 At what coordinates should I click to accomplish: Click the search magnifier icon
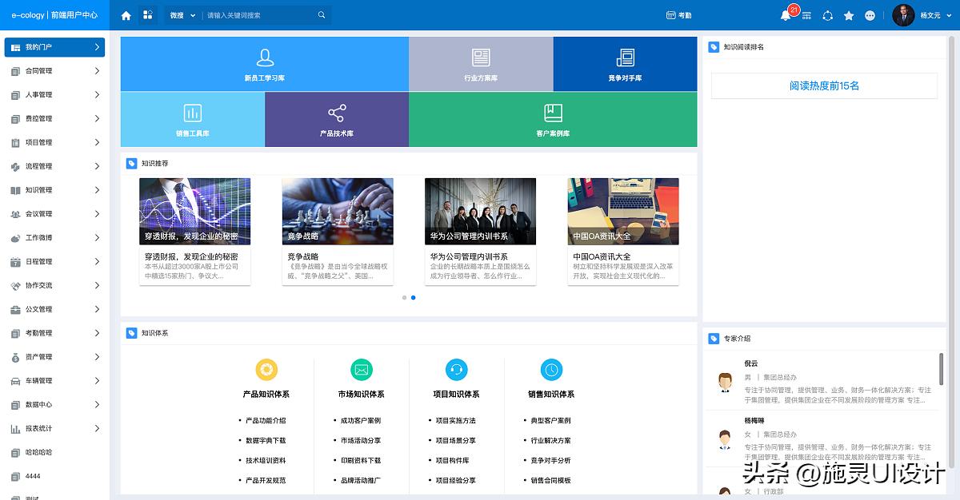click(322, 15)
